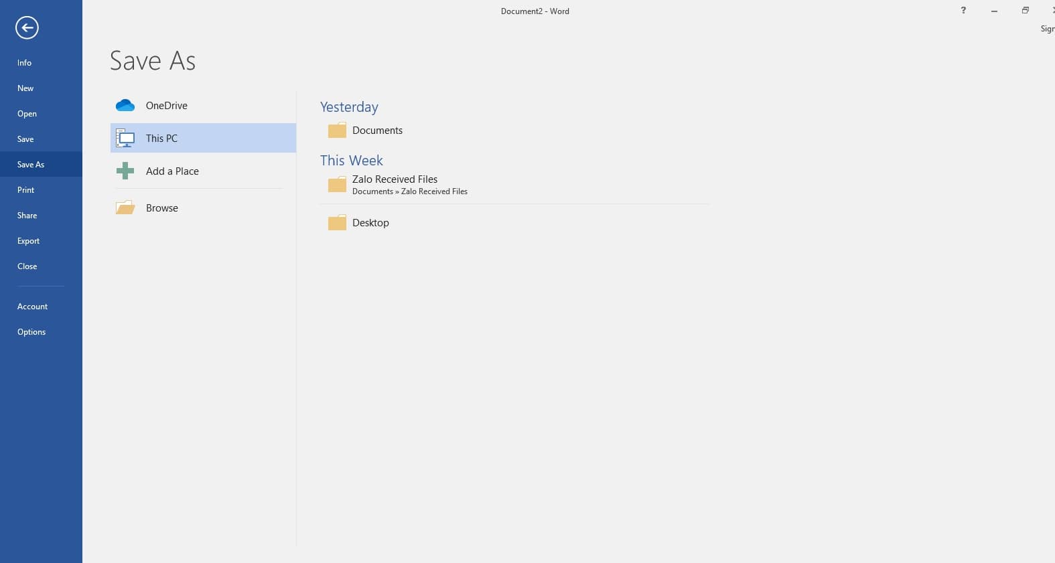Pick the Desktop recent folder name
Image resolution: width=1055 pixels, height=563 pixels.
tap(370, 223)
